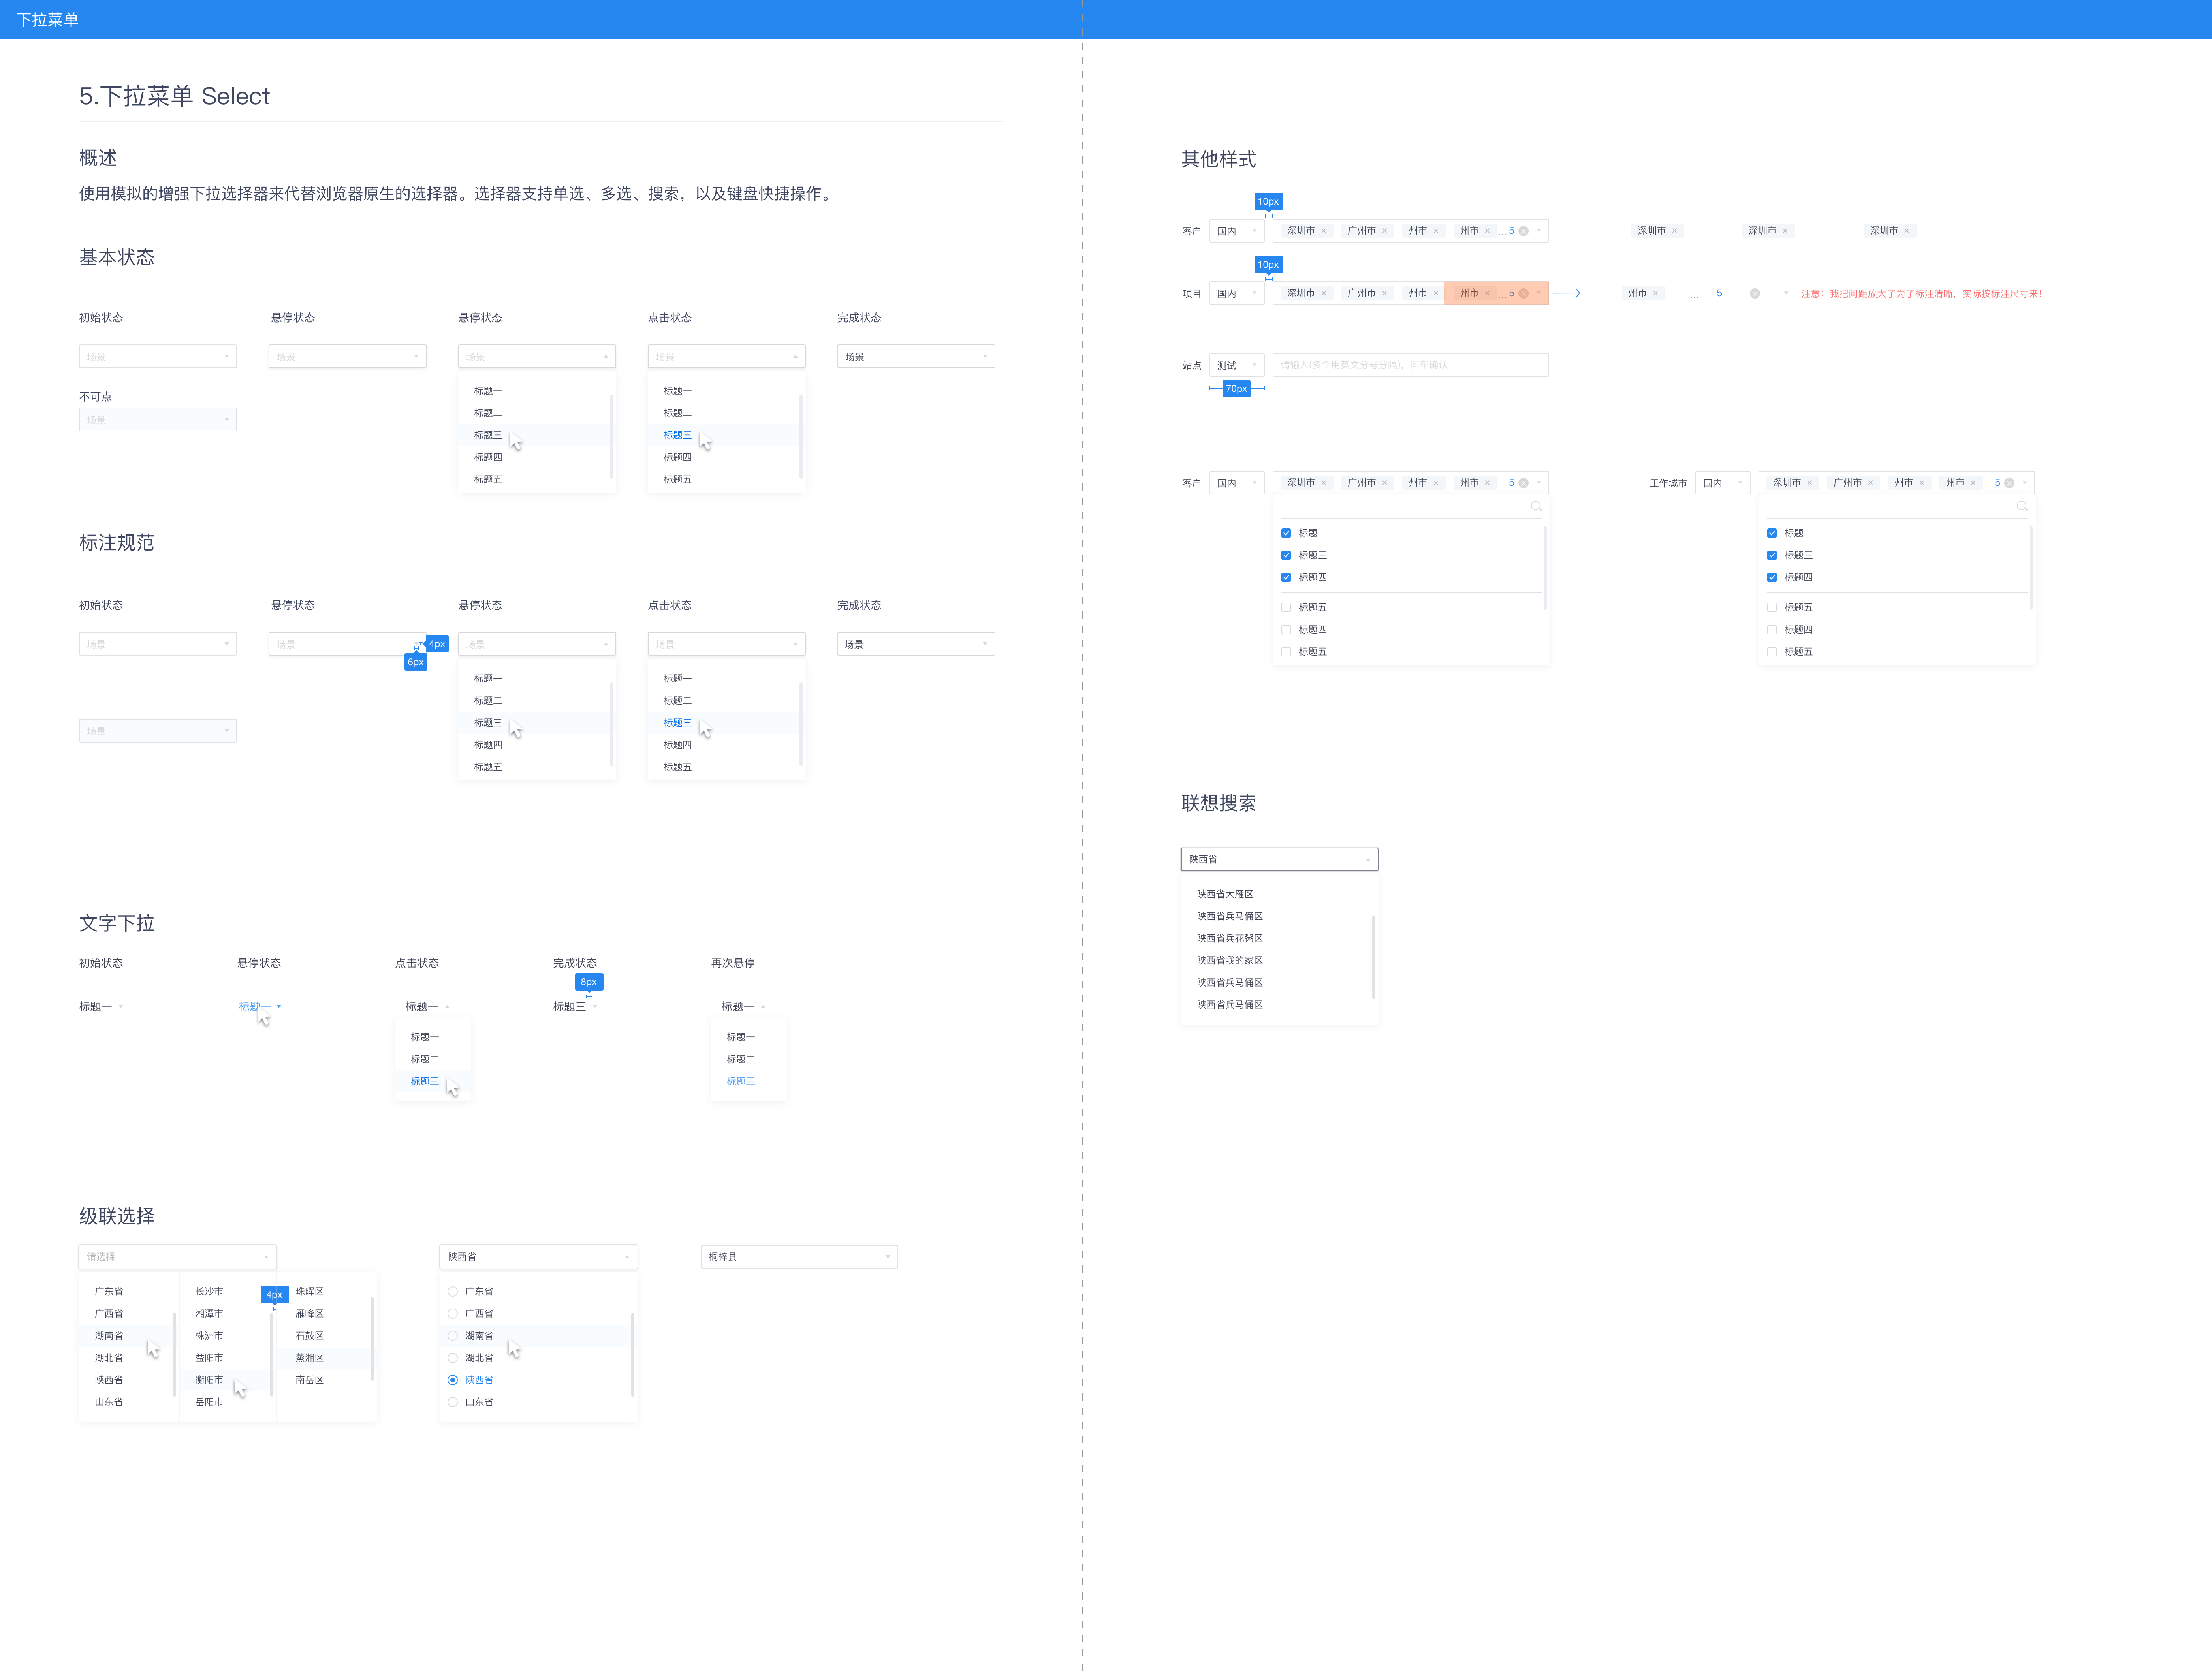
Task: Uncheck 标题二 in the 客户 checkbox list
Action: (x=1286, y=533)
